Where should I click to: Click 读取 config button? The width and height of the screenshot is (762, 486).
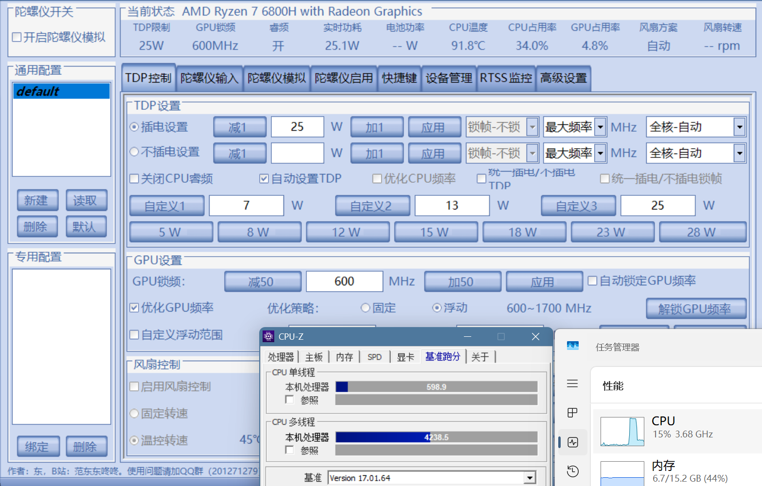pyautogui.click(x=86, y=200)
